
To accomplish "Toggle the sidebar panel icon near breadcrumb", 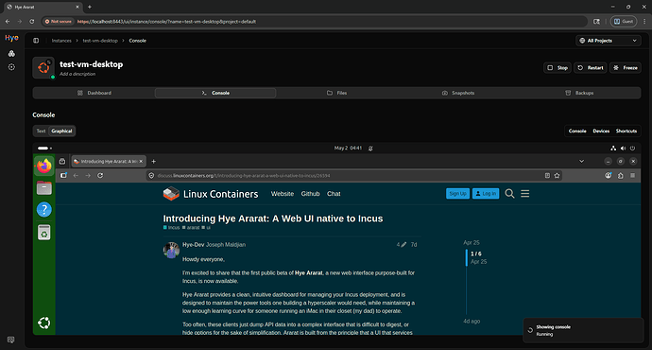I will pyautogui.click(x=36, y=41).
